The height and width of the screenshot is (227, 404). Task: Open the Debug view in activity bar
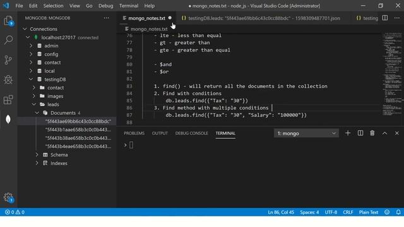coord(8,80)
